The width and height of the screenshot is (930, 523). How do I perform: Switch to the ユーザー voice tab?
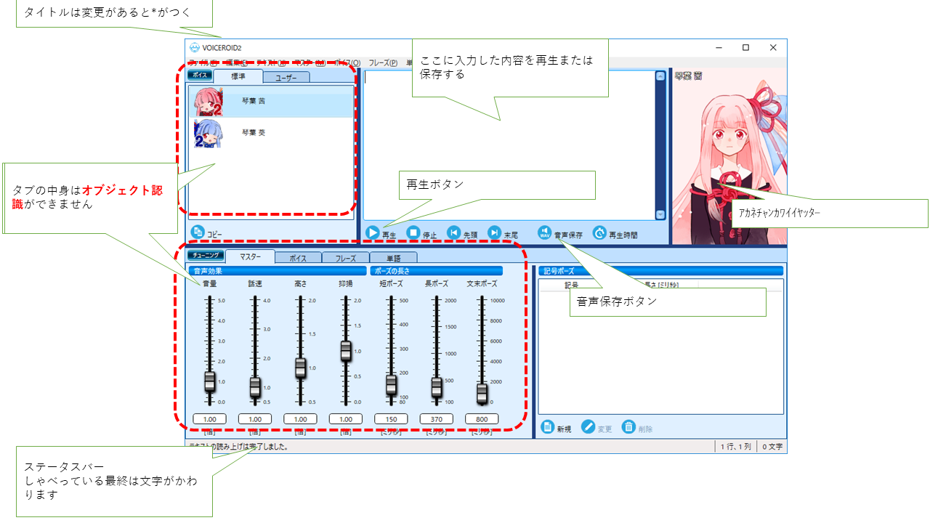tap(287, 76)
